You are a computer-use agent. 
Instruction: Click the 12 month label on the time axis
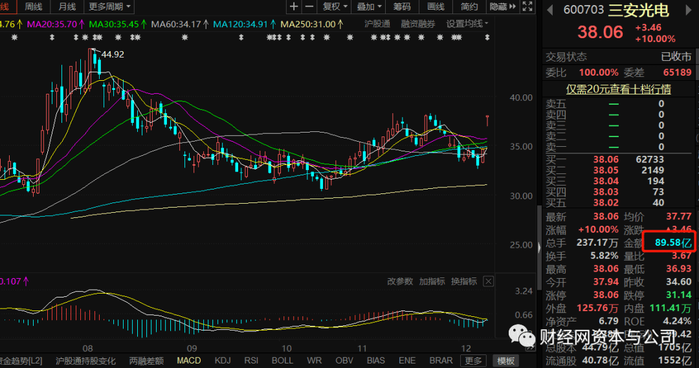(x=465, y=348)
